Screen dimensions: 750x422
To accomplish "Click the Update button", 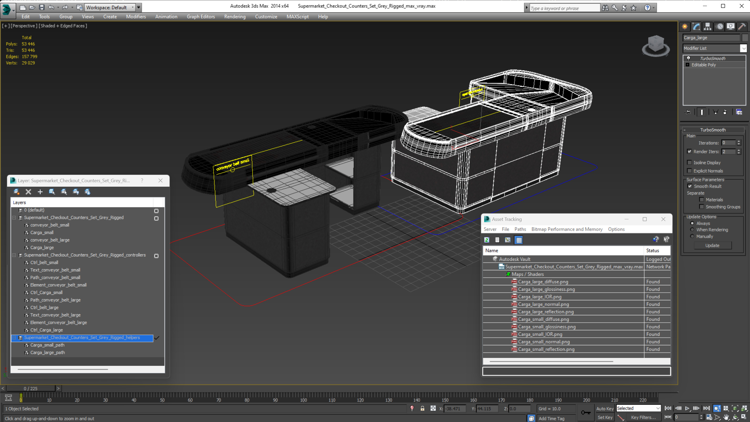I will (712, 246).
